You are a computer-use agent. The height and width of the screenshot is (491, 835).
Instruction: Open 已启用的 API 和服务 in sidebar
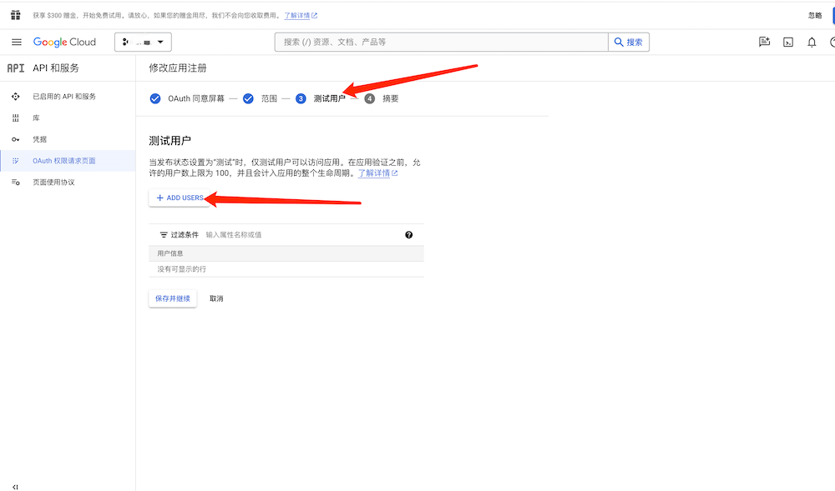click(x=64, y=97)
